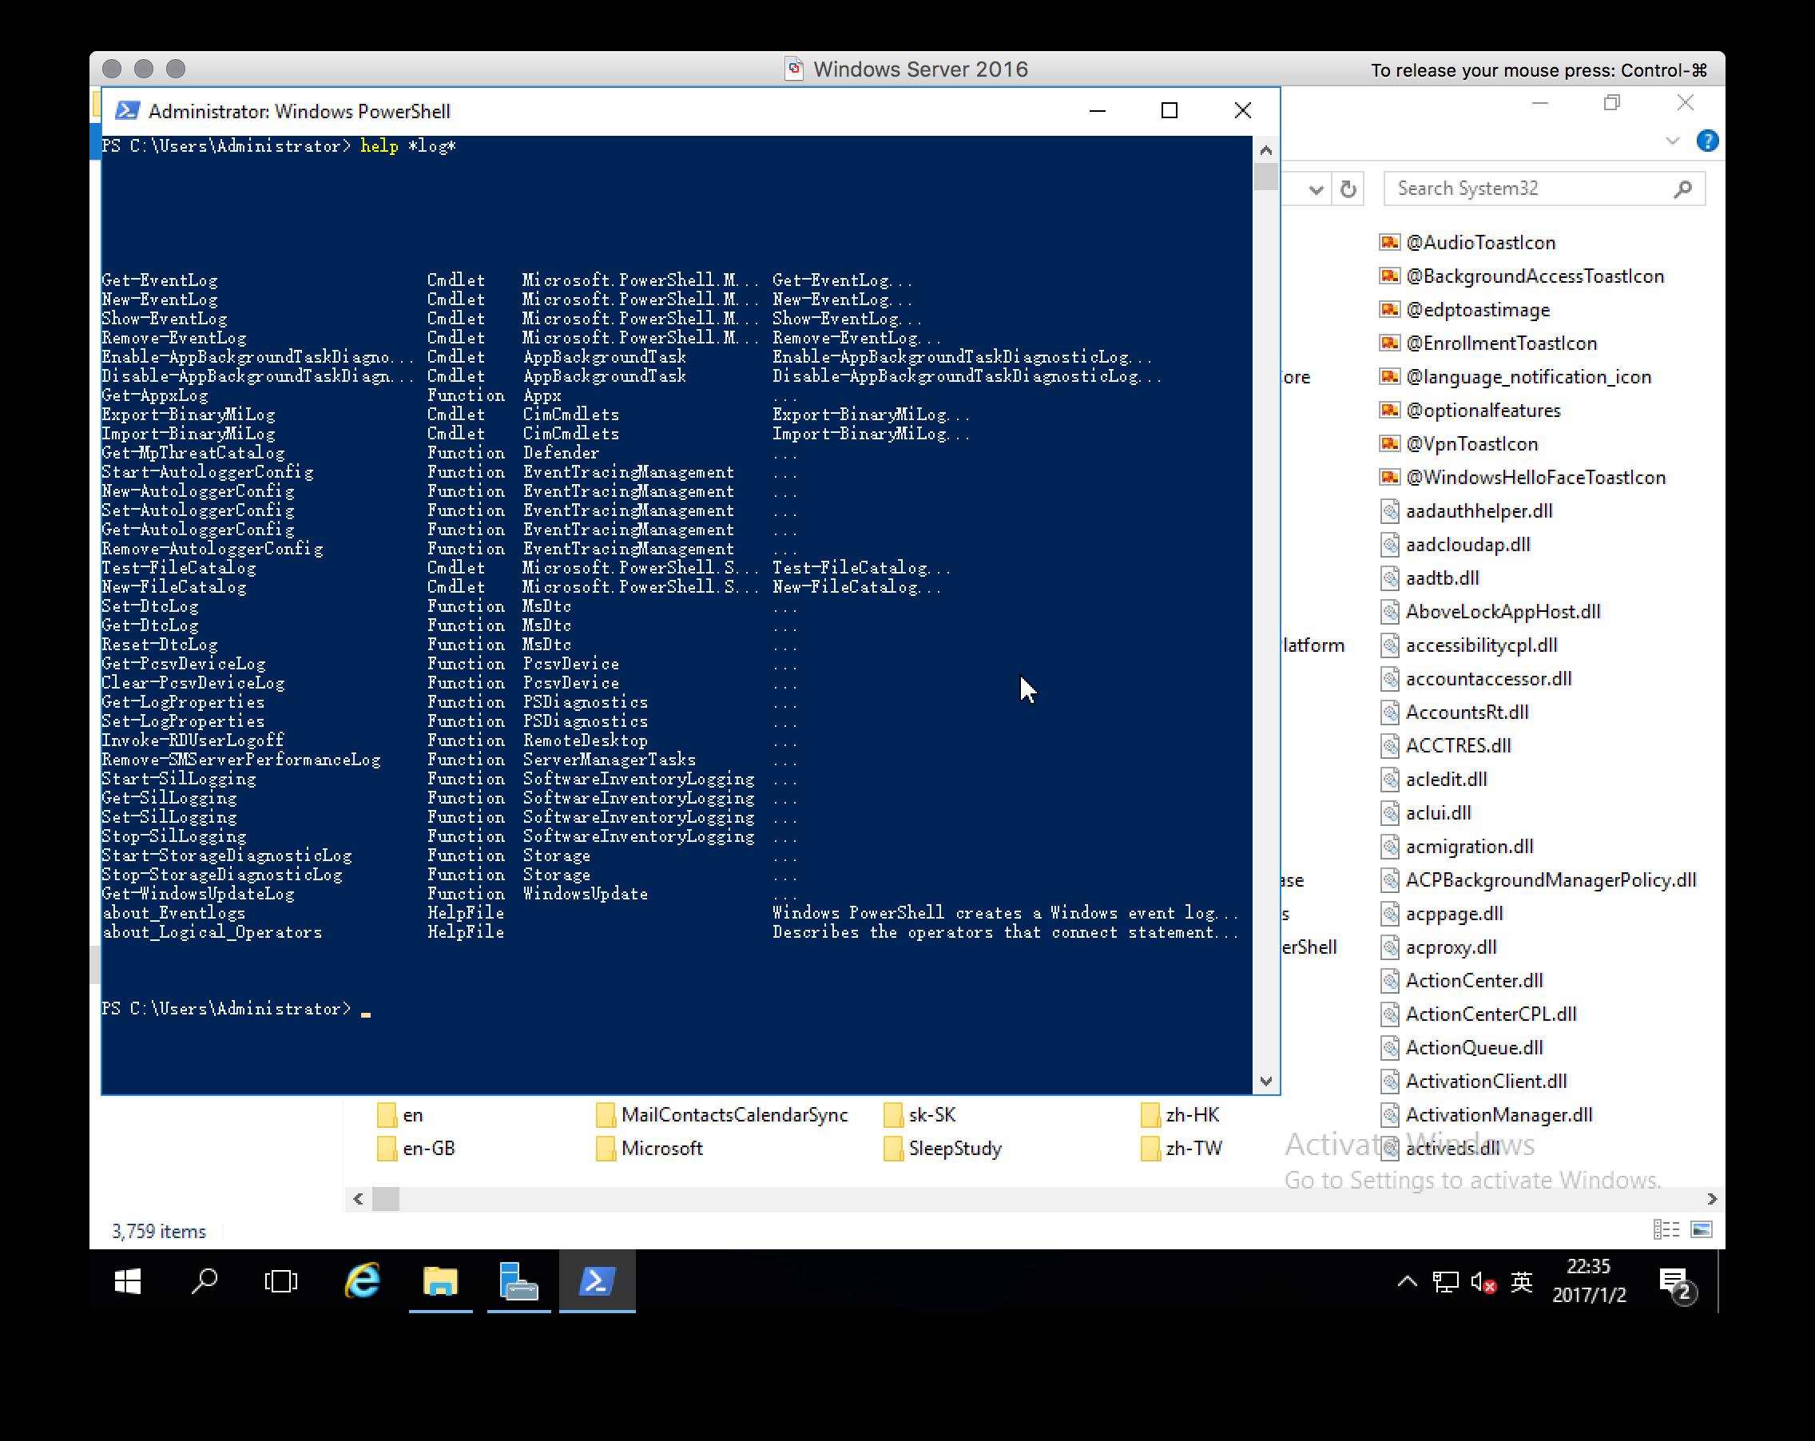1815x1441 pixels.
Task: Select aadauthhelper.dll file
Action: point(1466,511)
